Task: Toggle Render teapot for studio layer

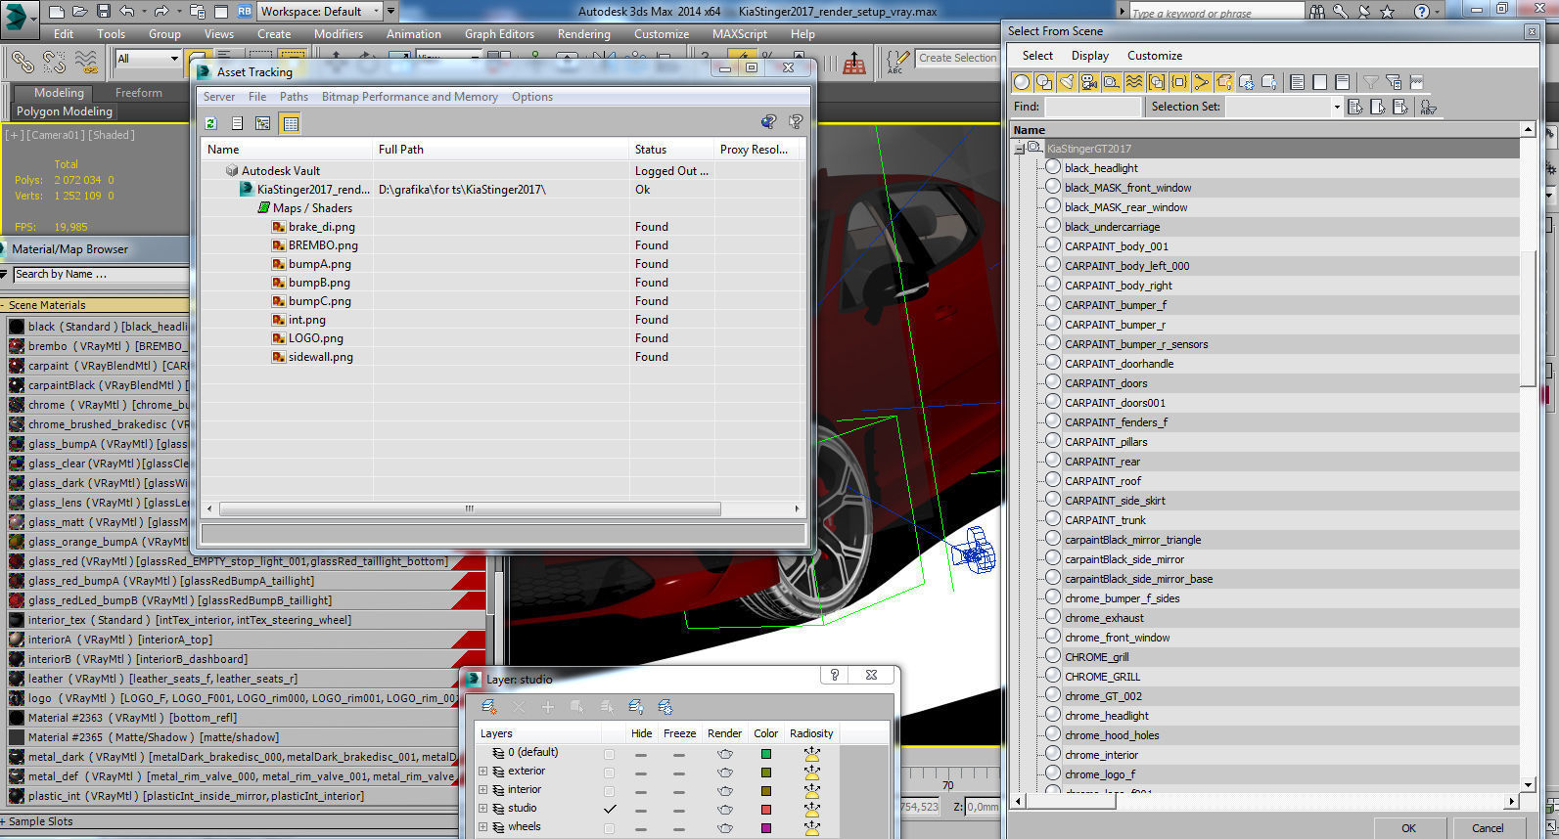Action: (724, 810)
